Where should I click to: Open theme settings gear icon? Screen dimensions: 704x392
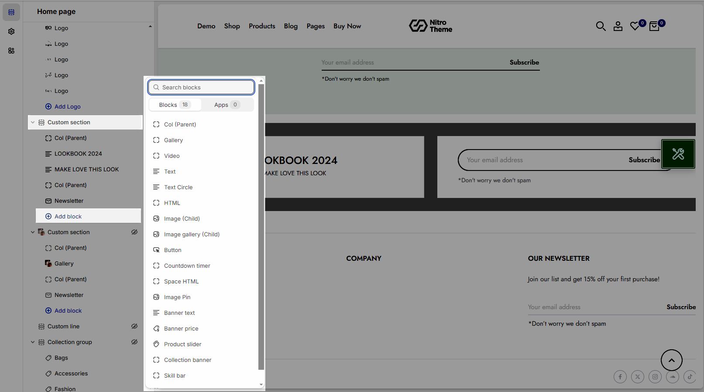[11, 31]
